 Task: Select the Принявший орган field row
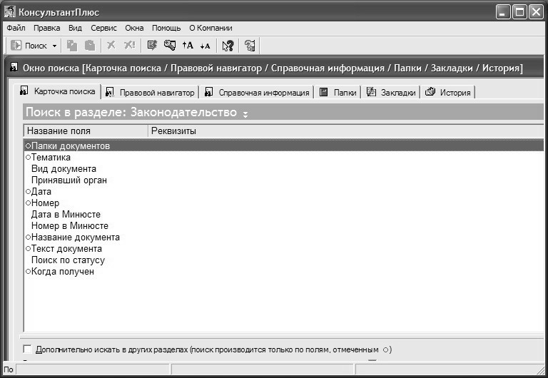coord(284,180)
